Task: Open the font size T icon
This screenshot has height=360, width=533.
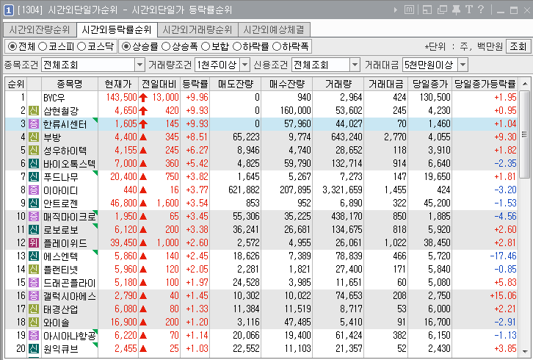Action: click(468, 10)
